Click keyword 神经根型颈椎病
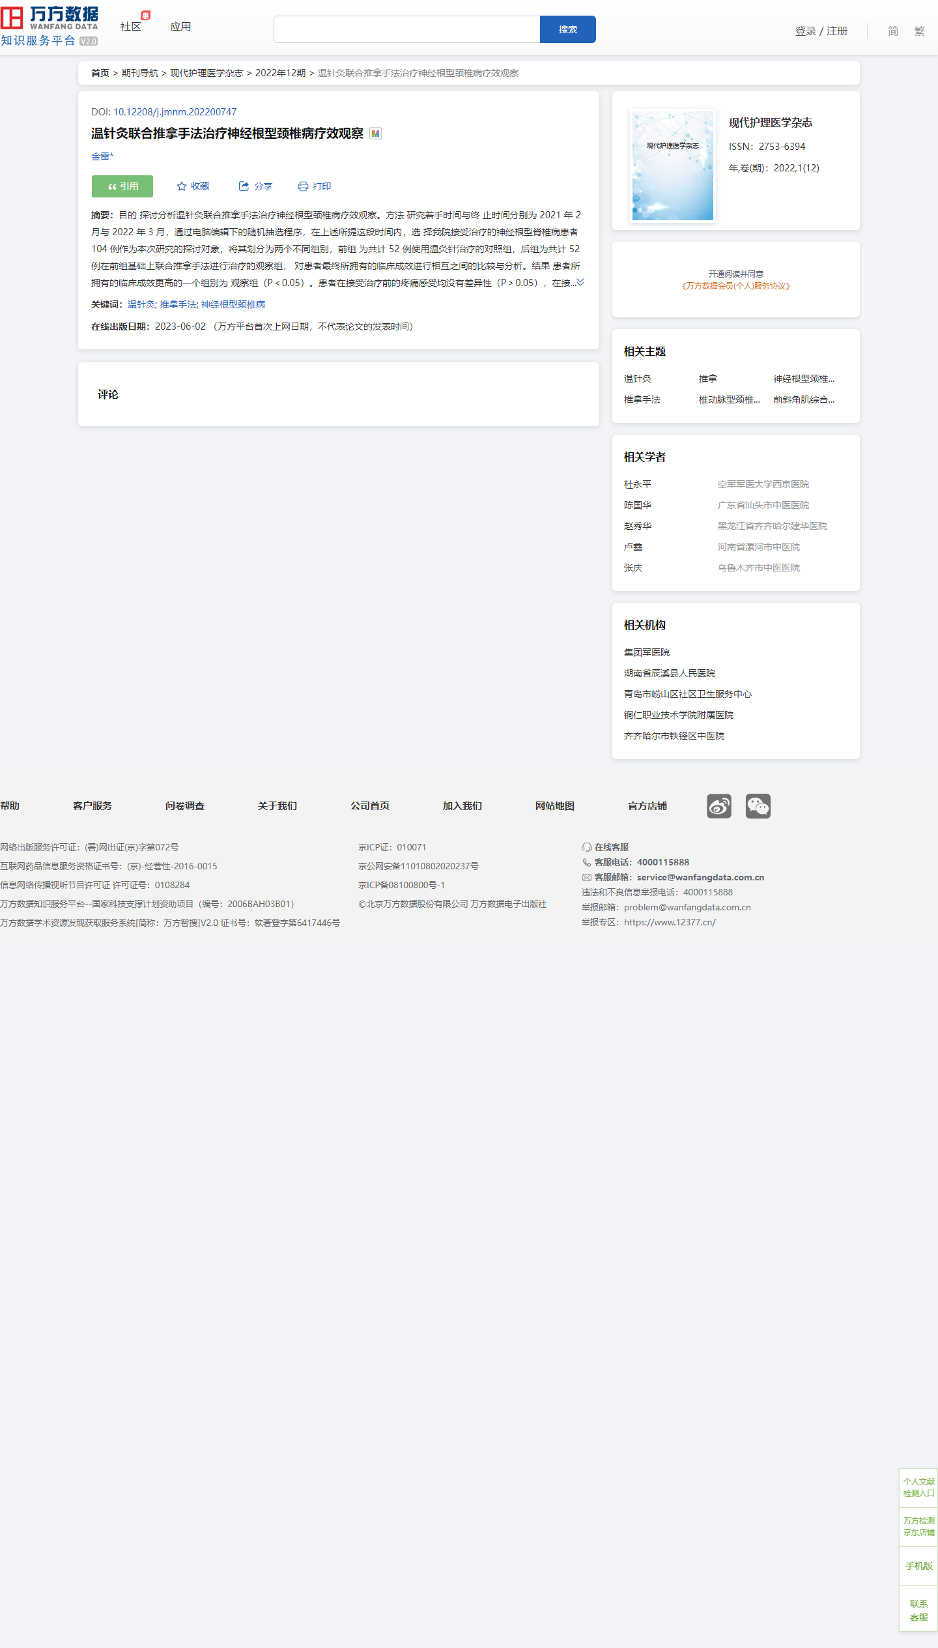Screen dimensions: 938x1648 (233, 304)
